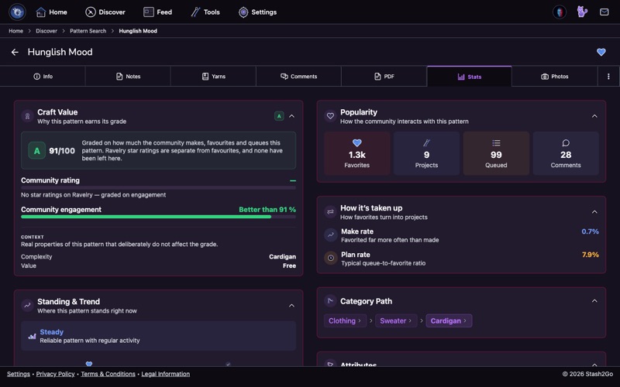Open the Settings footer link
The height and width of the screenshot is (387, 620).
(18, 374)
